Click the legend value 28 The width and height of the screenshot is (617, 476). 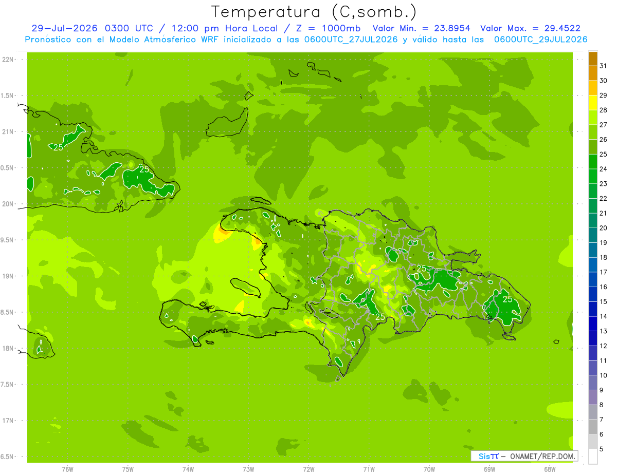point(604,110)
